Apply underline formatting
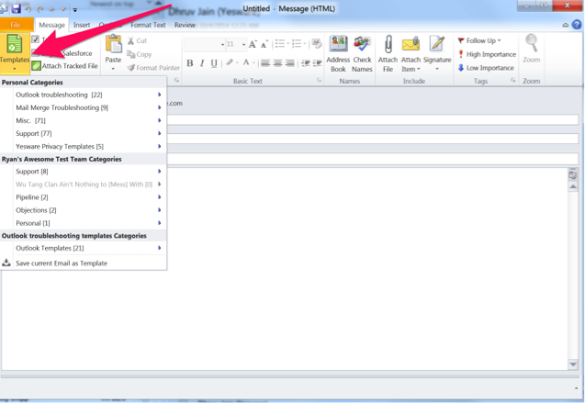This screenshot has width=585, height=403. [214, 63]
